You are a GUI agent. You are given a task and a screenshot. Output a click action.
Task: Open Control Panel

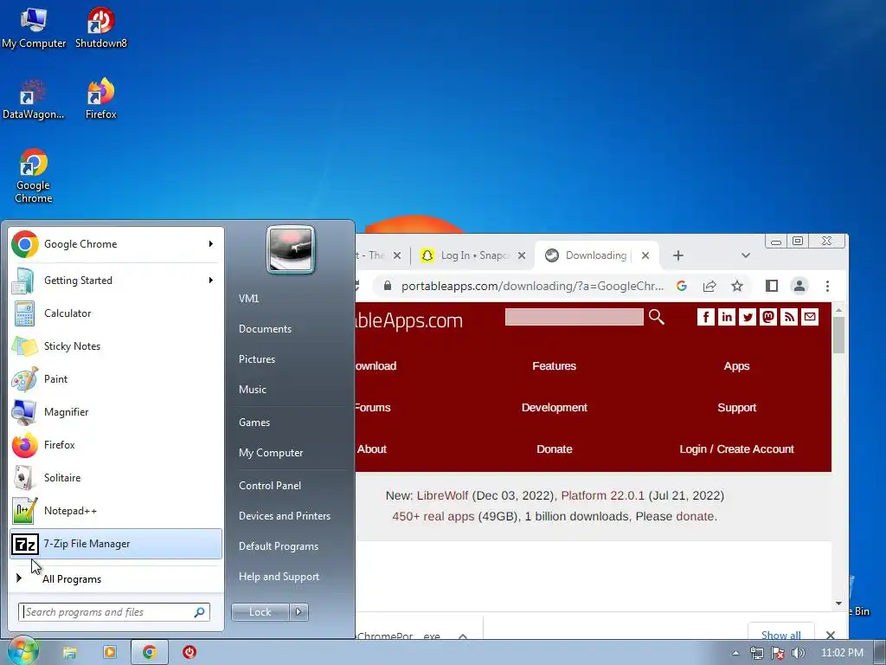pos(270,486)
